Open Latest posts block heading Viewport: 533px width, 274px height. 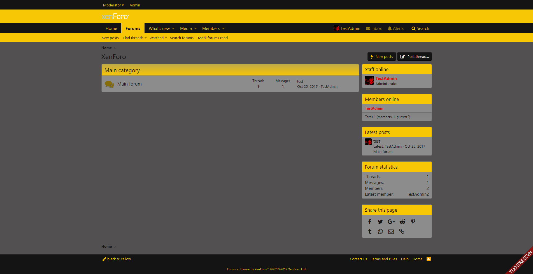click(377, 132)
